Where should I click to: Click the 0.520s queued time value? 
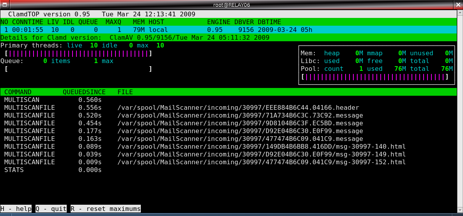click(x=90, y=115)
